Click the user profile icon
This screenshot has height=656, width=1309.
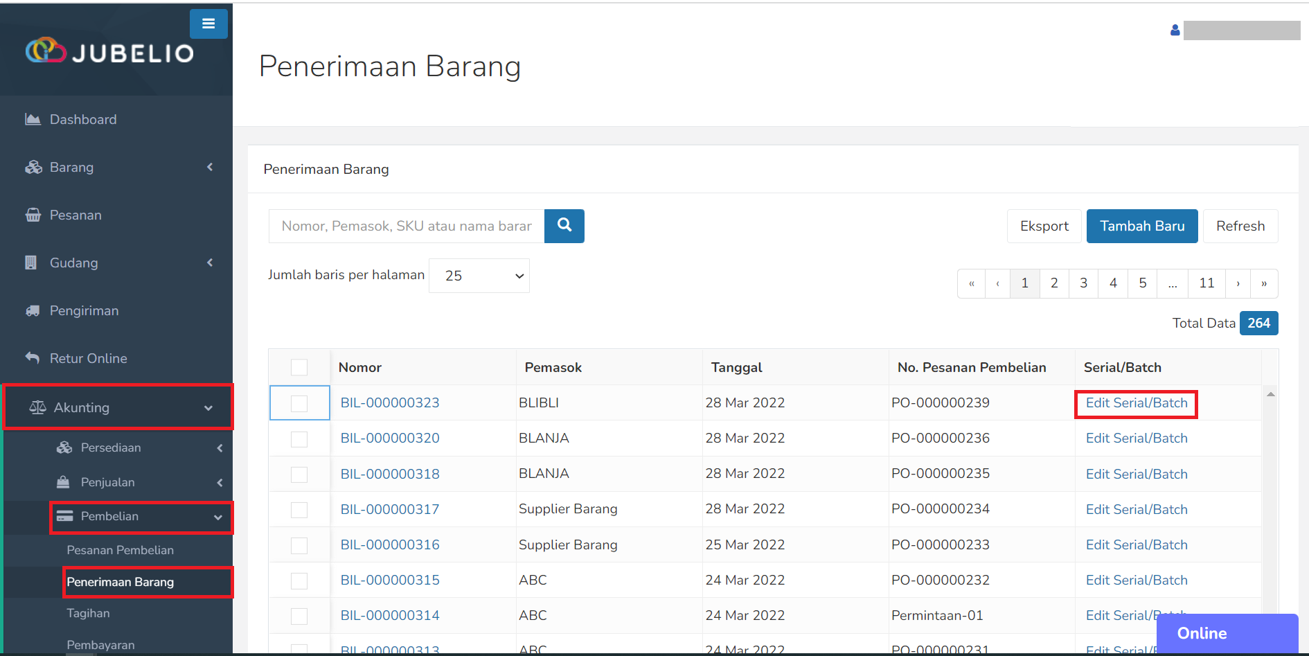coord(1175,30)
